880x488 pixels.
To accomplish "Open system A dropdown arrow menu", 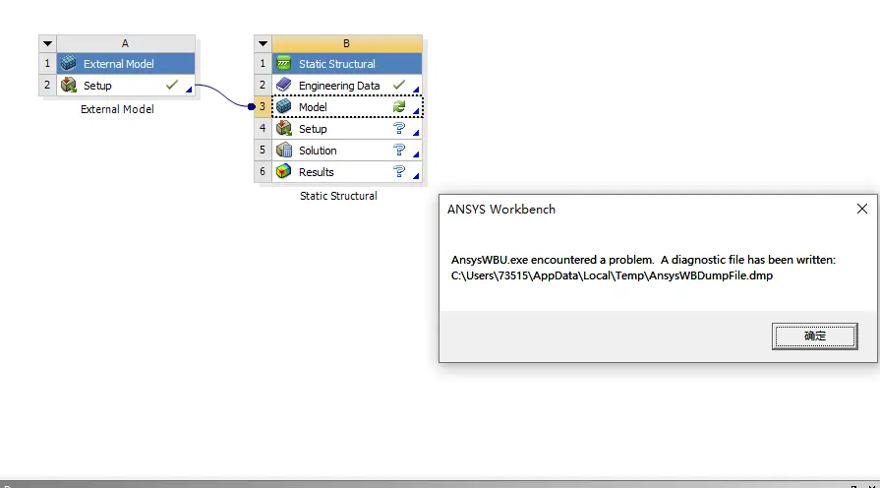I will [48, 43].
